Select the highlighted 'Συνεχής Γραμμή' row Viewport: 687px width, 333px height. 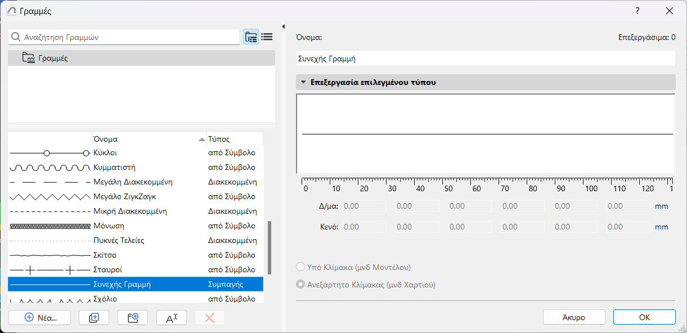click(x=136, y=285)
